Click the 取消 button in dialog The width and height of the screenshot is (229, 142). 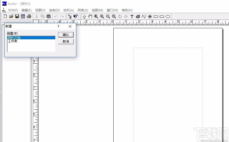coord(66,41)
